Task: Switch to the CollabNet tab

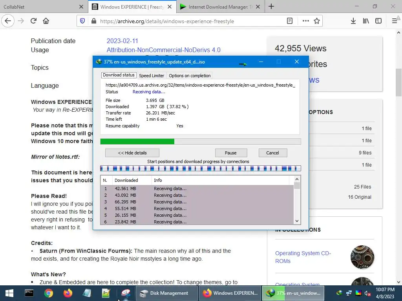Action: coord(38,7)
